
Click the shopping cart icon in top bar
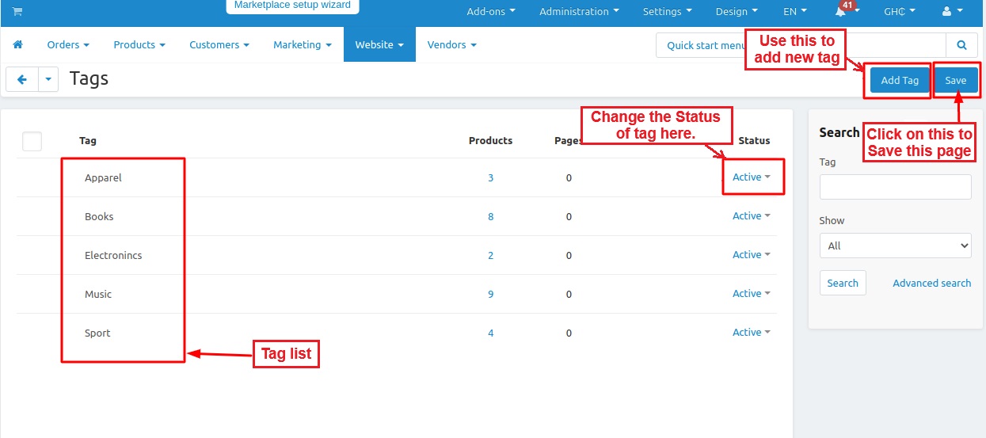(x=17, y=12)
